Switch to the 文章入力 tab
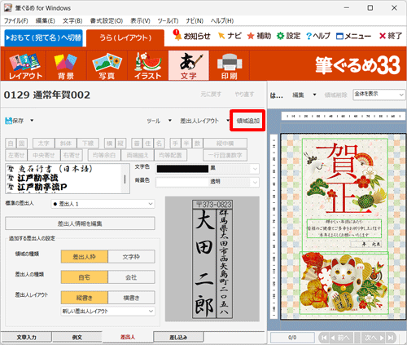 [x=26, y=337]
